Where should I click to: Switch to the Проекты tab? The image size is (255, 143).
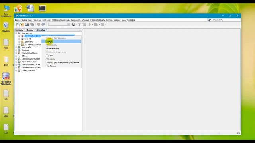[19, 30]
